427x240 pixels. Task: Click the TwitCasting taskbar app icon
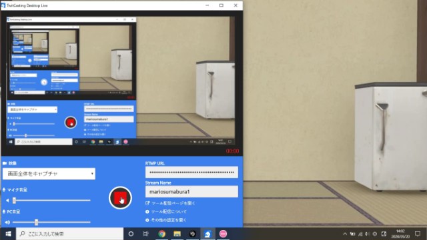(x=207, y=234)
